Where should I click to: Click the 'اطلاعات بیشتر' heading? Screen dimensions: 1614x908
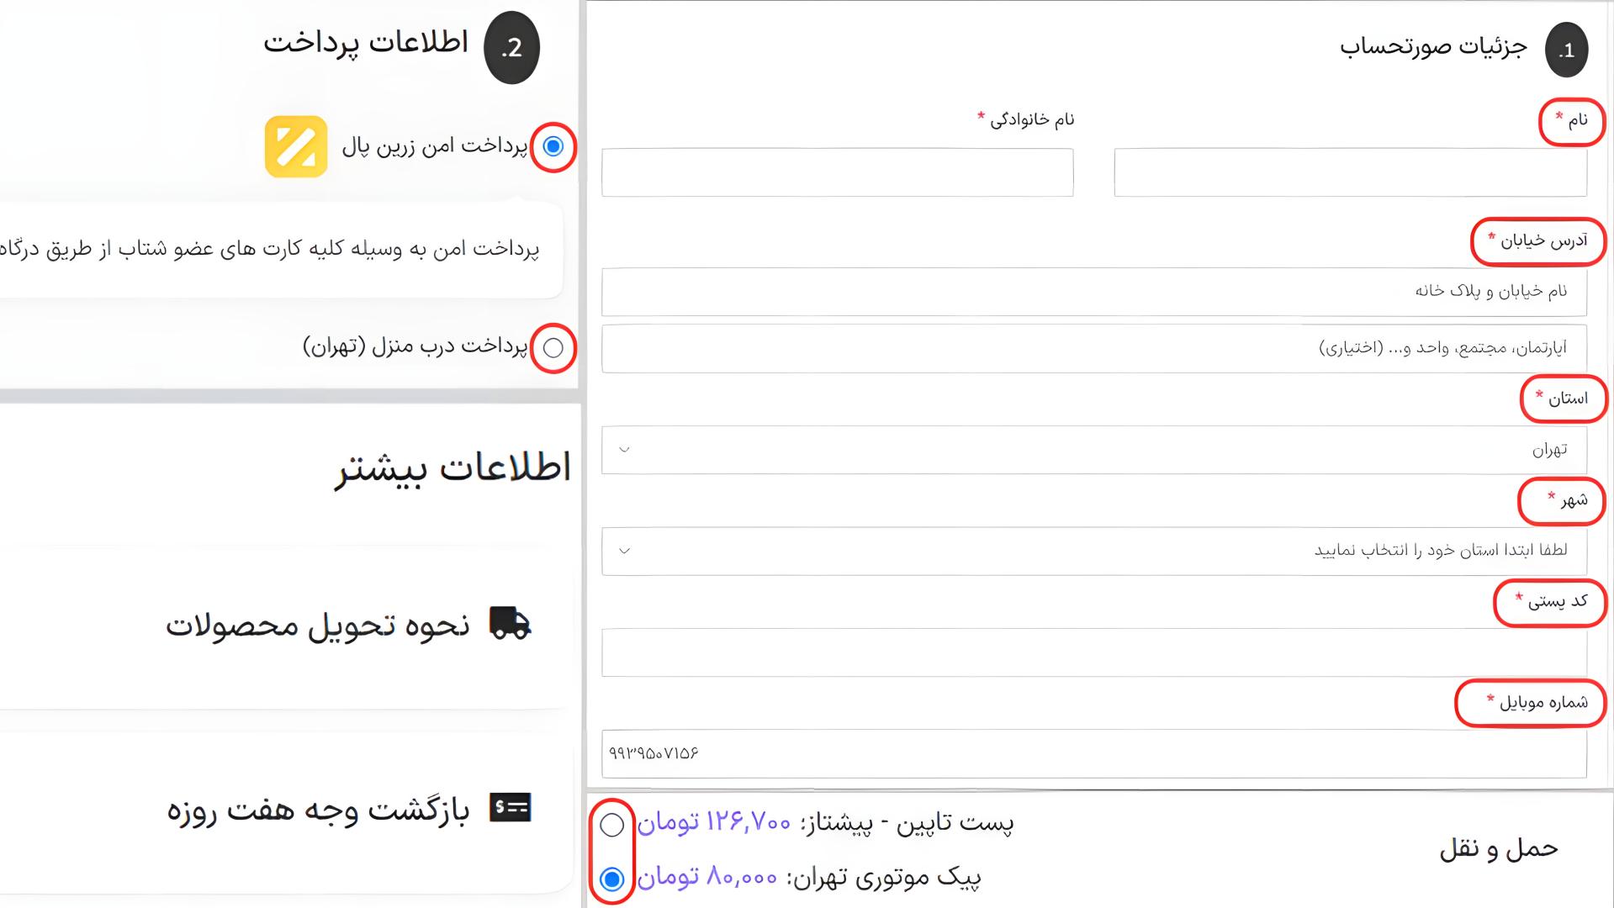[453, 467]
